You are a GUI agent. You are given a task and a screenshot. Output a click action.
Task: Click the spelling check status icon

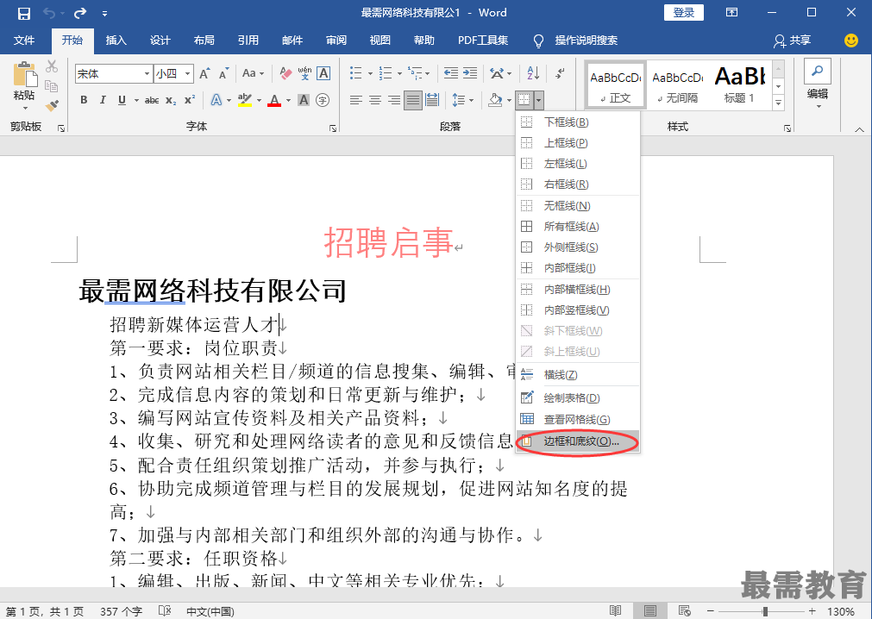point(165,611)
